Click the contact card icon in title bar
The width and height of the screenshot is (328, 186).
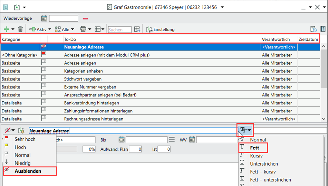6,7
